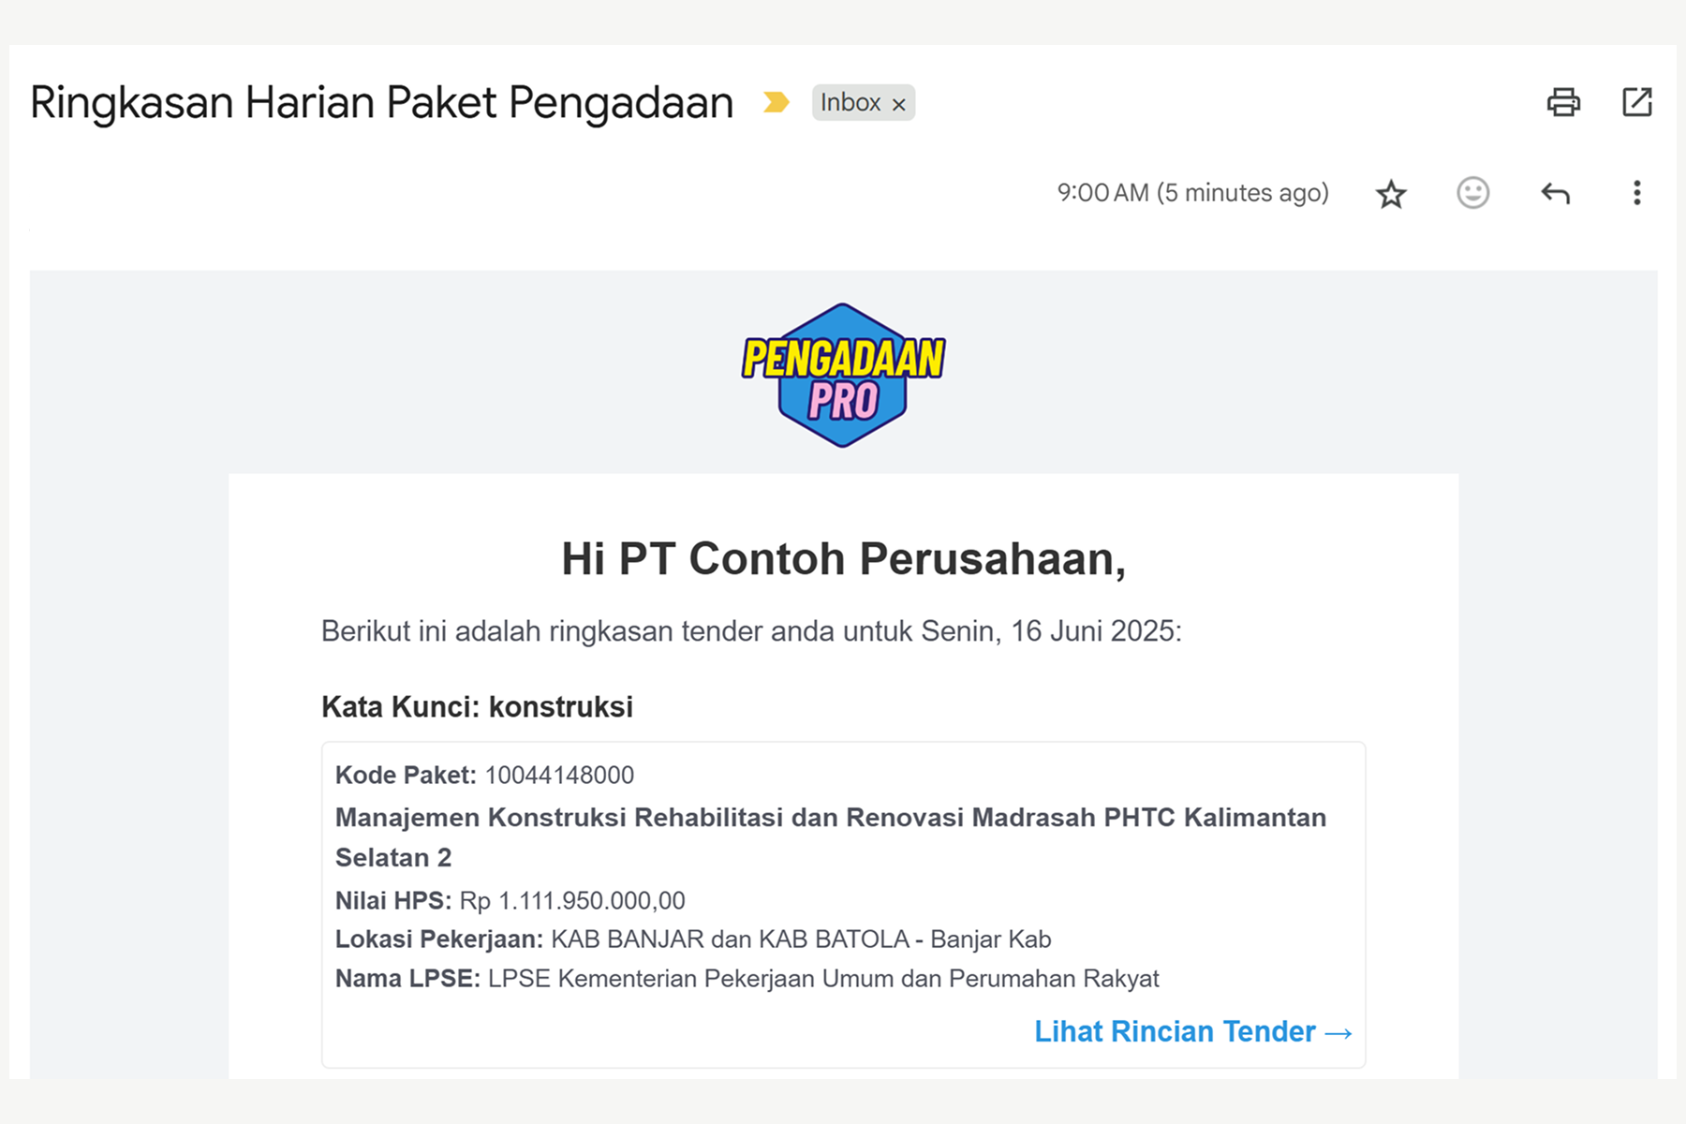Click the email subject Ringkasan Harian Paket Pengadaan
This screenshot has height=1124, width=1686.
click(381, 102)
